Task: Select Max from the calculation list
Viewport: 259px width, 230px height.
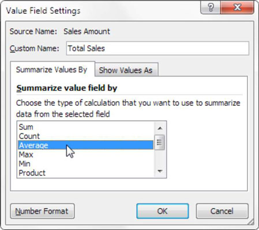Action: pos(86,154)
